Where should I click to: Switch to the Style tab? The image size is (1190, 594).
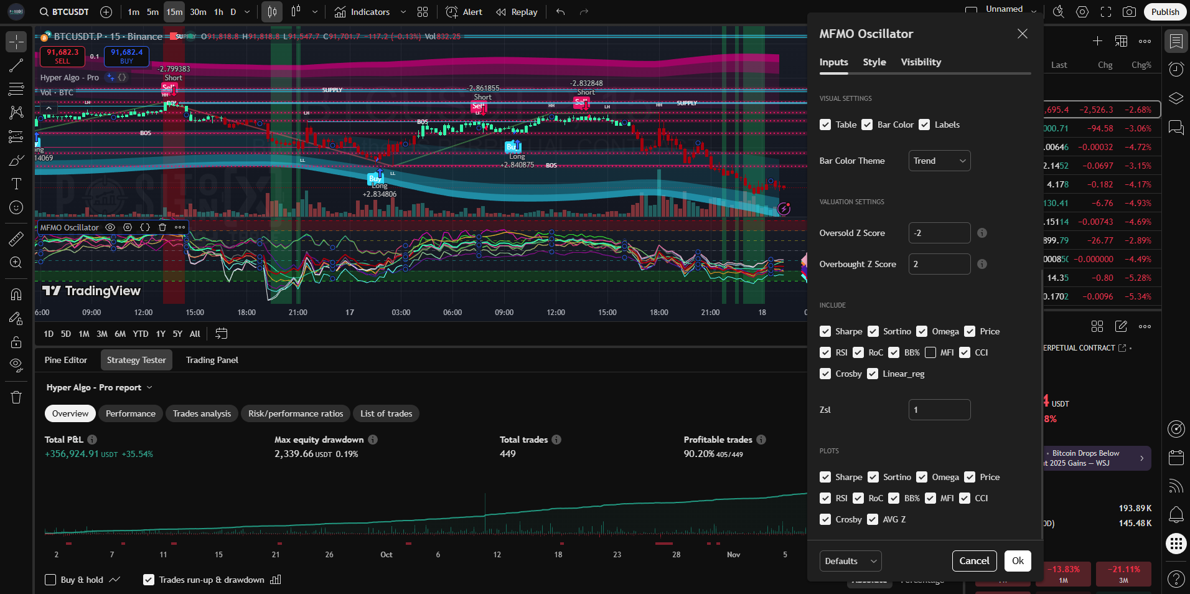(x=874, y=62)
